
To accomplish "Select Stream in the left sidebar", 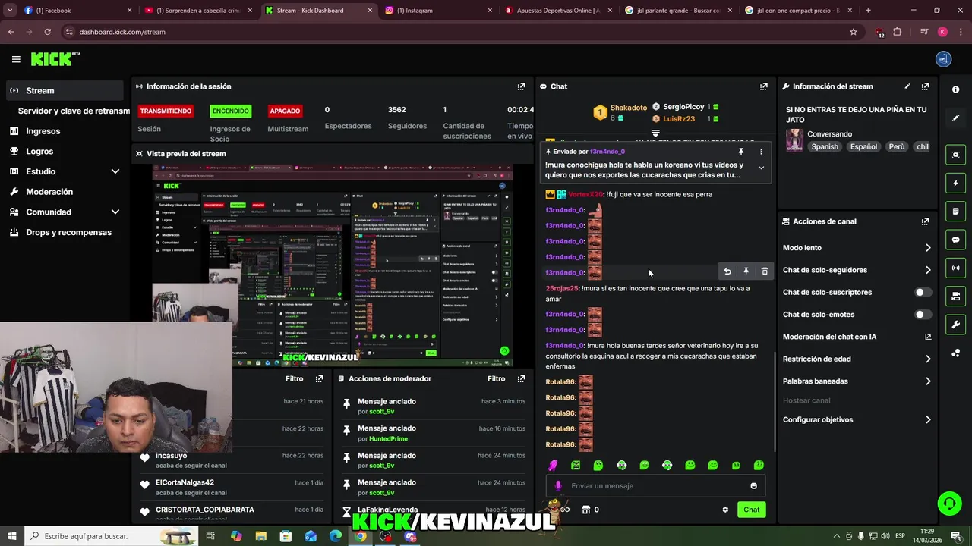I will (64, 90).
